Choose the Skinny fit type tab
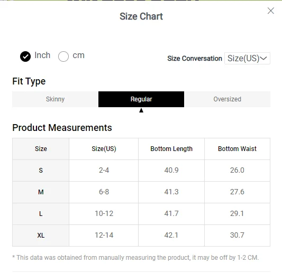 [55, 99]
